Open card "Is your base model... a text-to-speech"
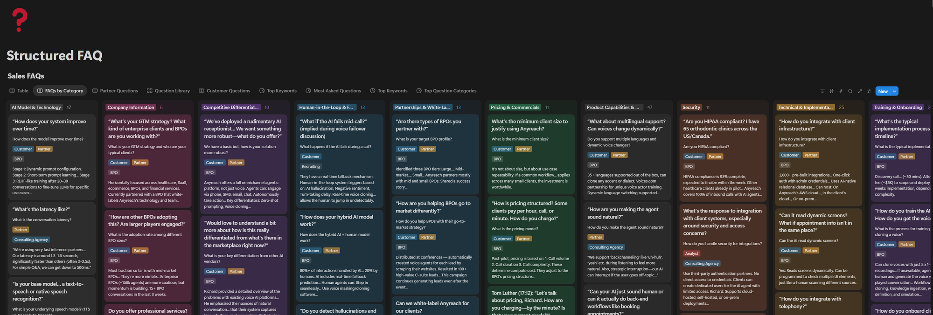 click(x=52, y=296)
